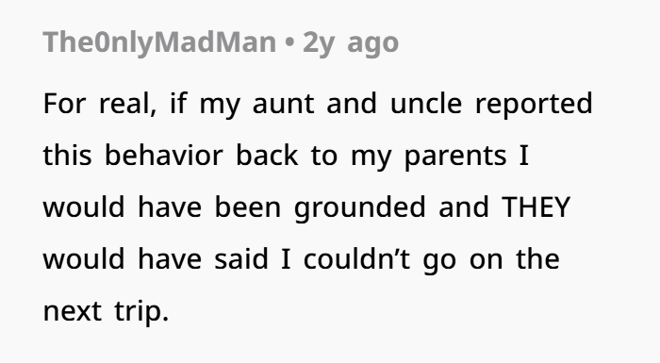This screenshot has height=363, width=660.
Task: Open the "2y ago" comment timestamp link
Action: [x=351, y=42]
